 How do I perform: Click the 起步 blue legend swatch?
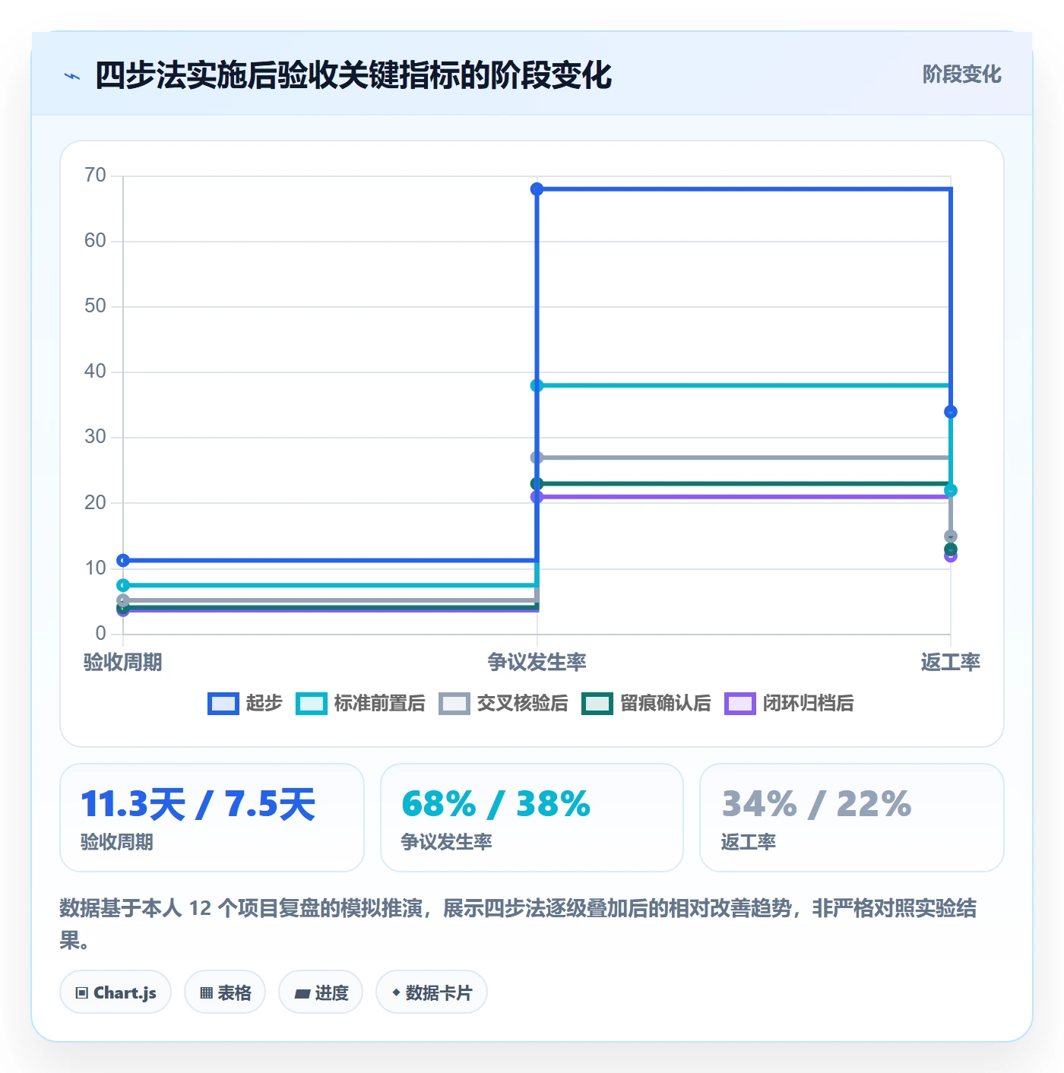click(x=223, y=704)
